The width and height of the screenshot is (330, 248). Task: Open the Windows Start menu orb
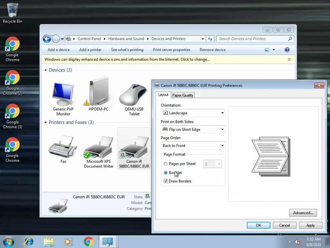coord(9,242)
